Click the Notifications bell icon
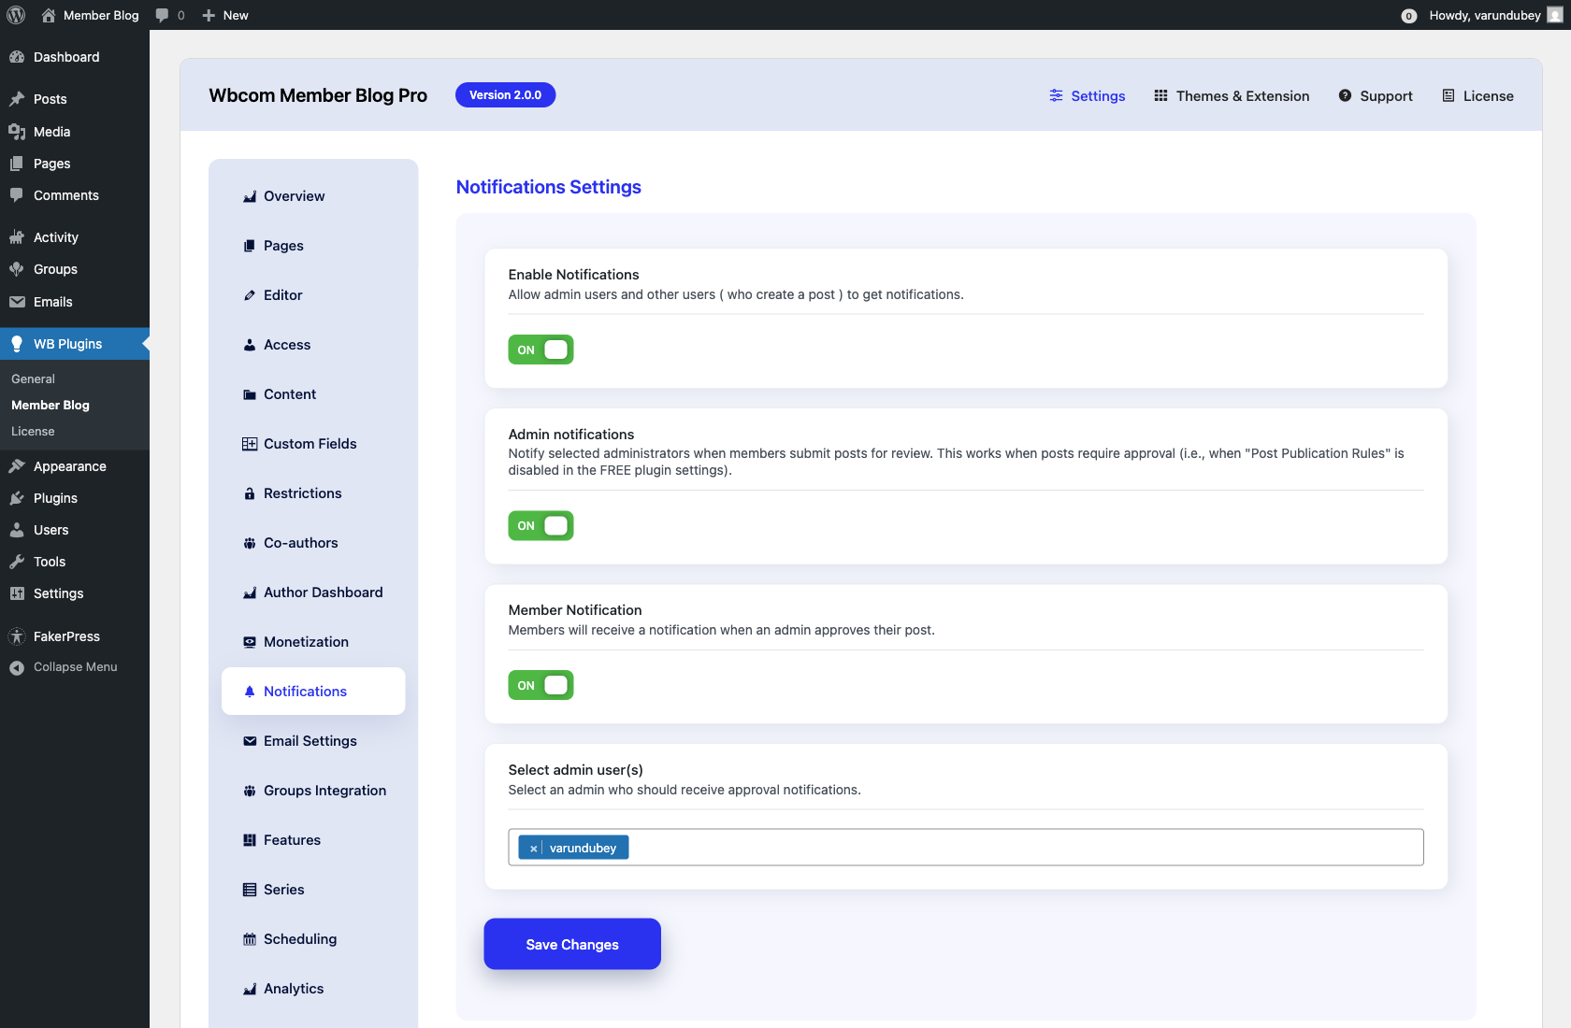 [250, 692]
